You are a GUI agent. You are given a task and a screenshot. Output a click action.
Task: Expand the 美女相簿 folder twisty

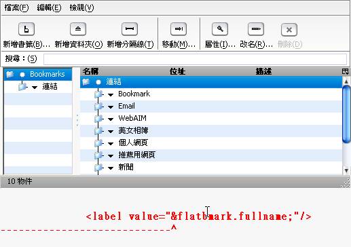(x=111, y=132)
